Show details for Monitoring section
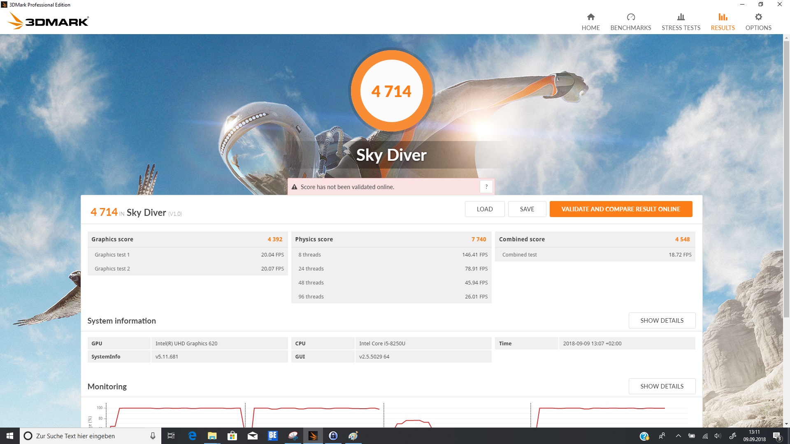The width and height of the screenshot is (790, 444). tap(662, 386)
